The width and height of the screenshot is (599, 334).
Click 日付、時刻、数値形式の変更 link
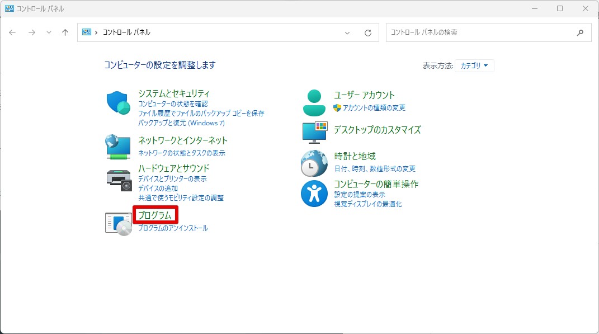[375, 169]
